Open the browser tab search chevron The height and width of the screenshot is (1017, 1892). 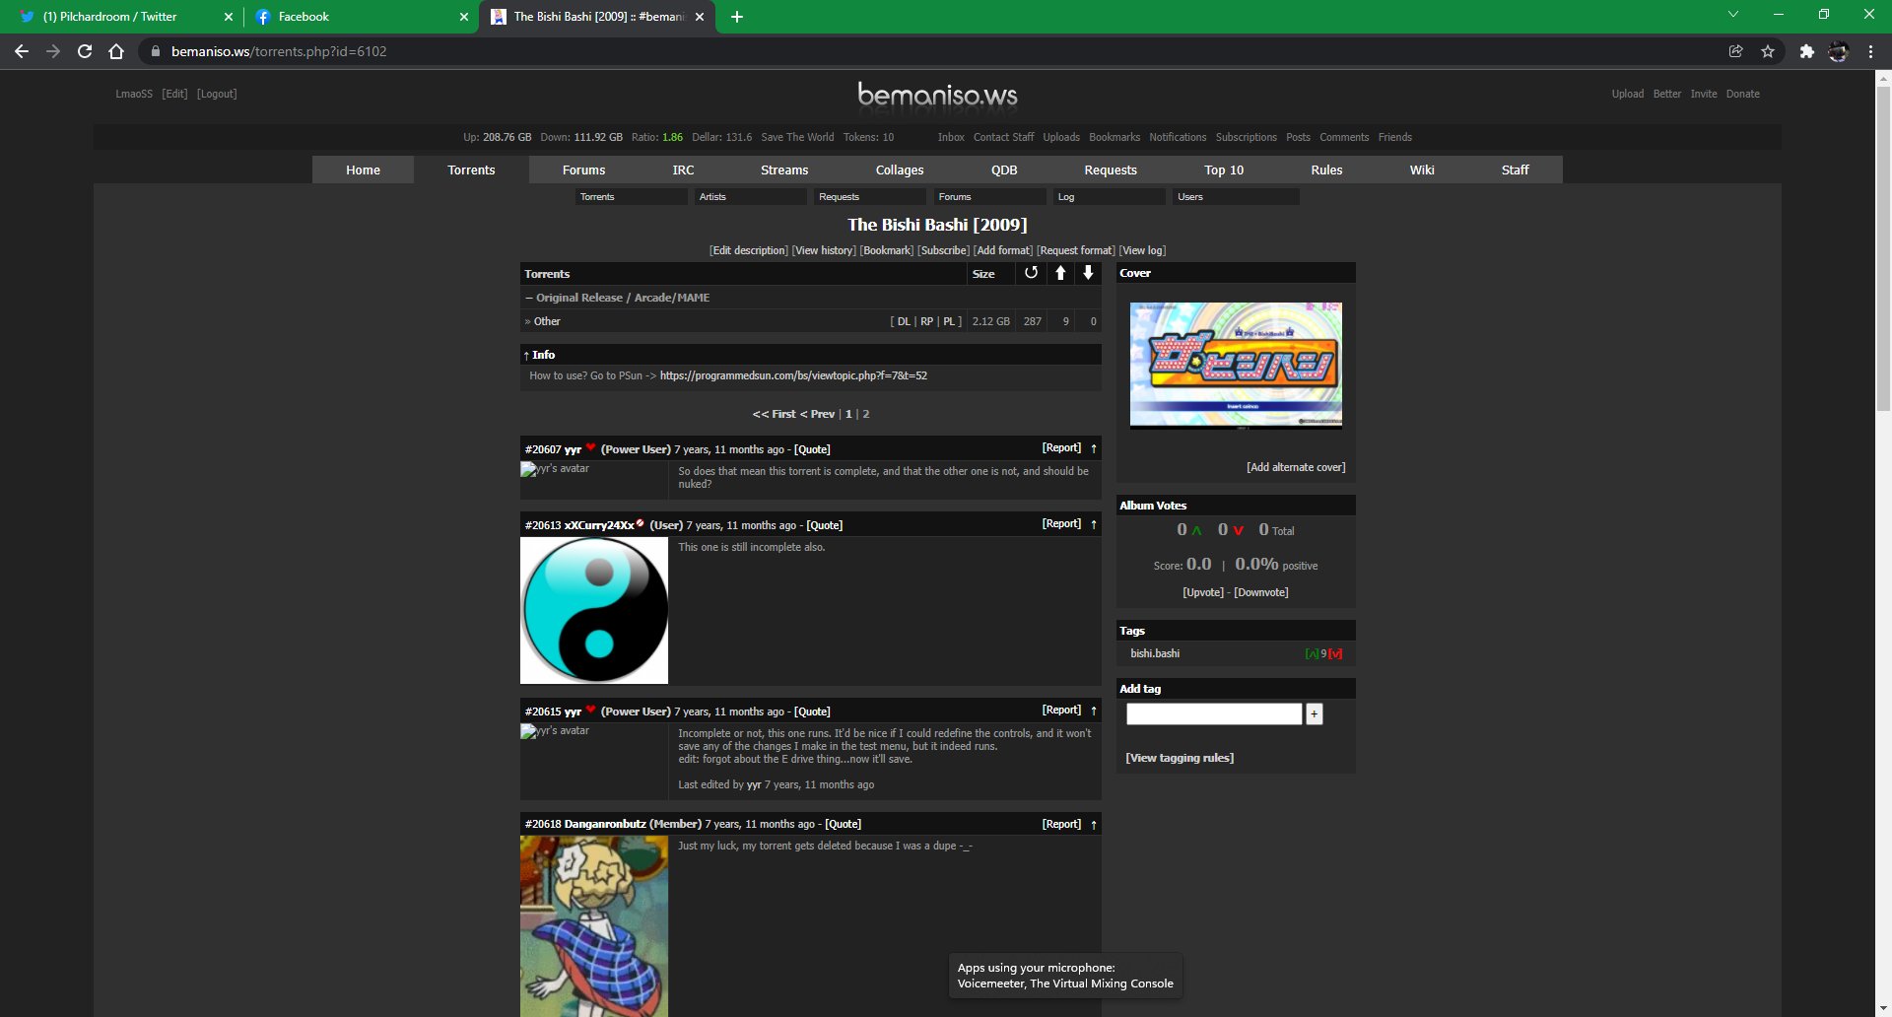tap(1733, 15)
